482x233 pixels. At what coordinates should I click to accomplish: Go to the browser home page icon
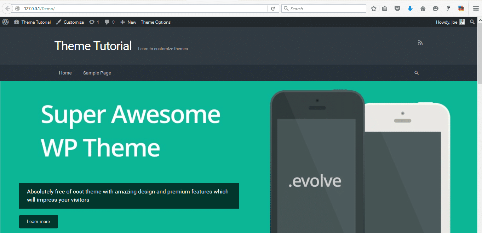[423, 8]
